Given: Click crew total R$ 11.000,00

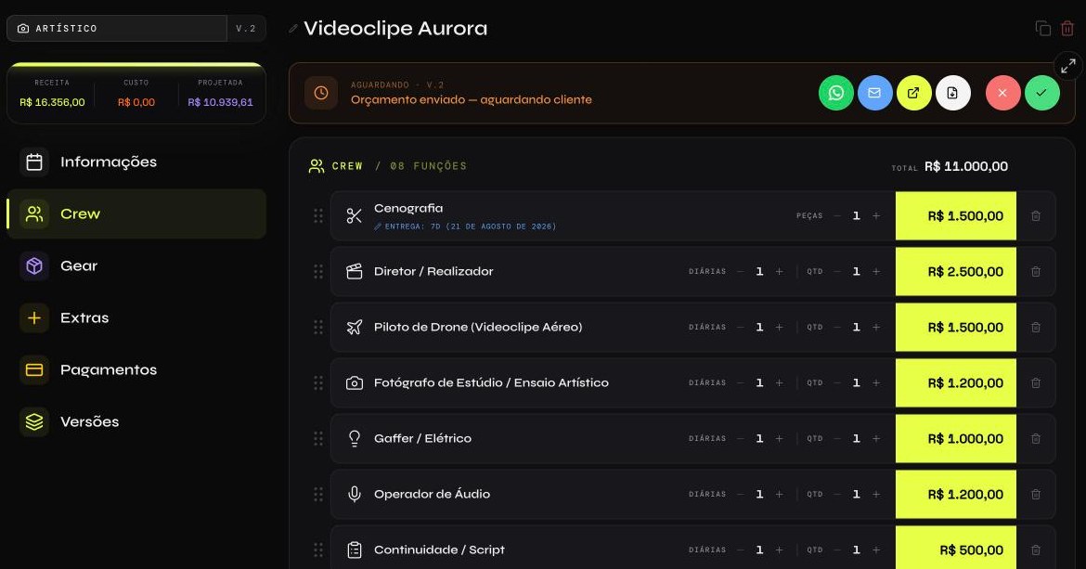Looking at the screenshot, I should (966, 167).
